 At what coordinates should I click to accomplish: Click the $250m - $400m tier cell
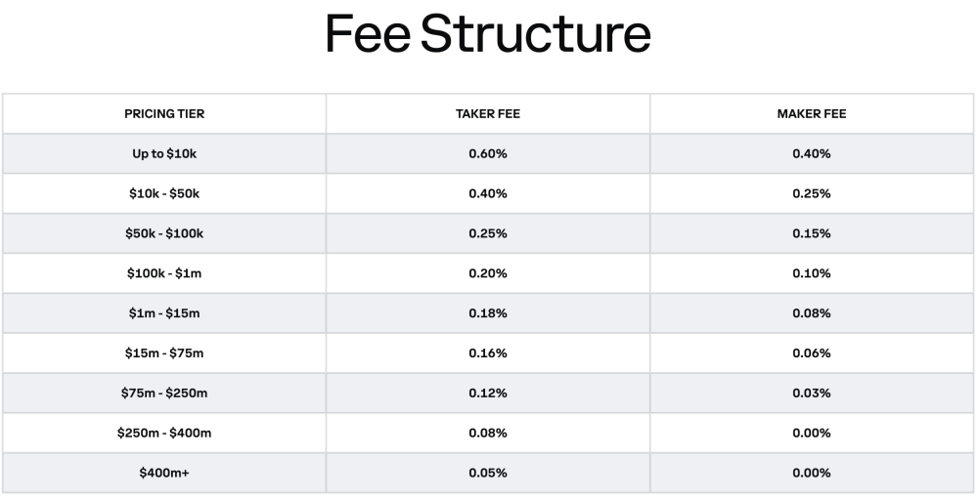click(164, 433)
